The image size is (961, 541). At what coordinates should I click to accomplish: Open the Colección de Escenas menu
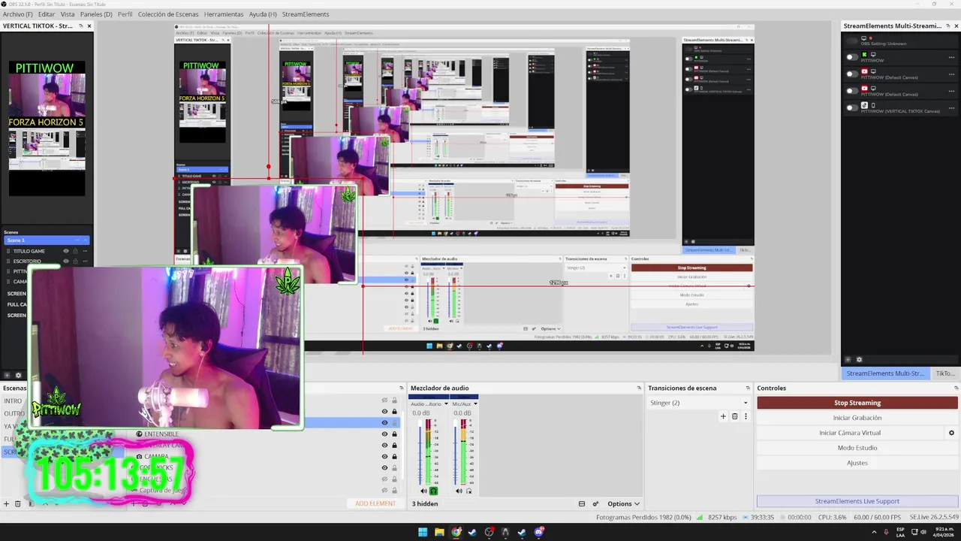[x=168, y=14]
